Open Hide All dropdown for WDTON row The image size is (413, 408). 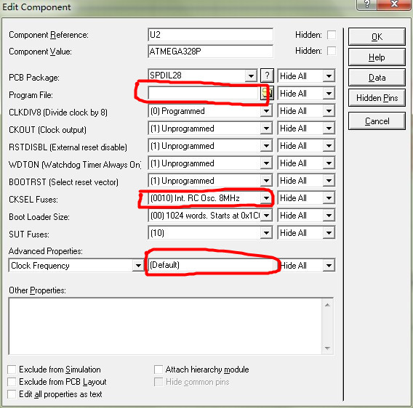pyautogui.click(x=329, y=163)
